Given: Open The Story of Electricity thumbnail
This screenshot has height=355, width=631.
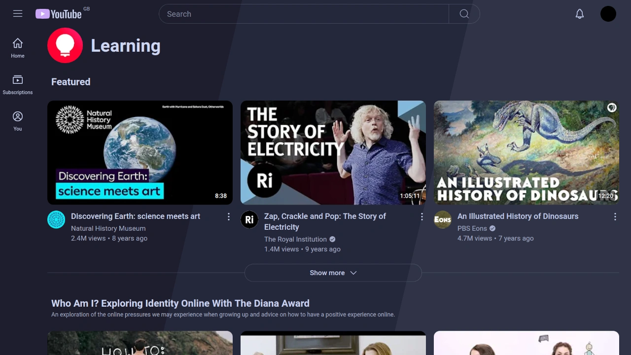Looking at the screenshot, I should click(x=333, y=152).
